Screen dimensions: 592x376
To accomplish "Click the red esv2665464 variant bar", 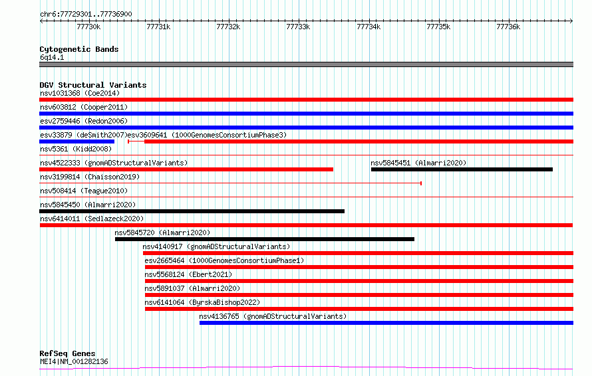I will coord(359,267).
